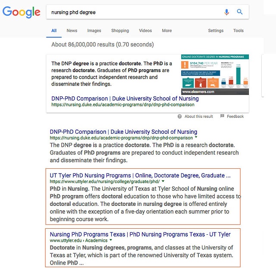
Task: Open dropdown arrow beside Duke nursing URL
Action: [x=197, y=138]
